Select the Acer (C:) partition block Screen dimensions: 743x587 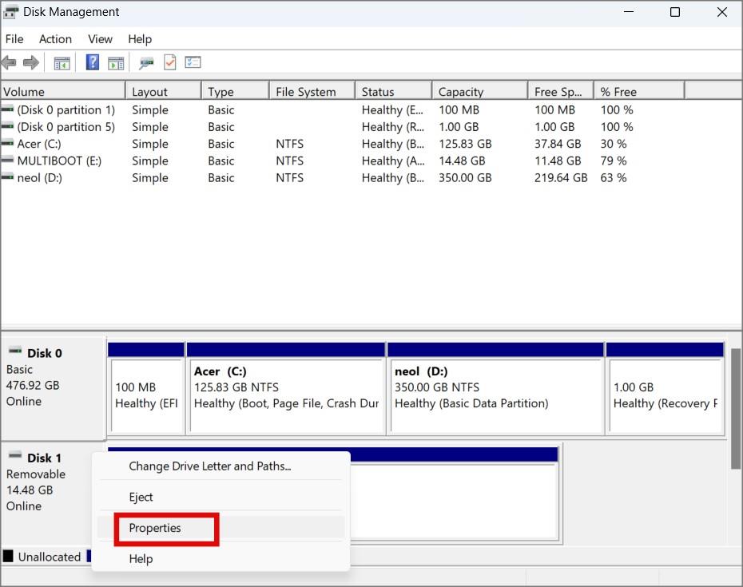[x=286, y=388]
